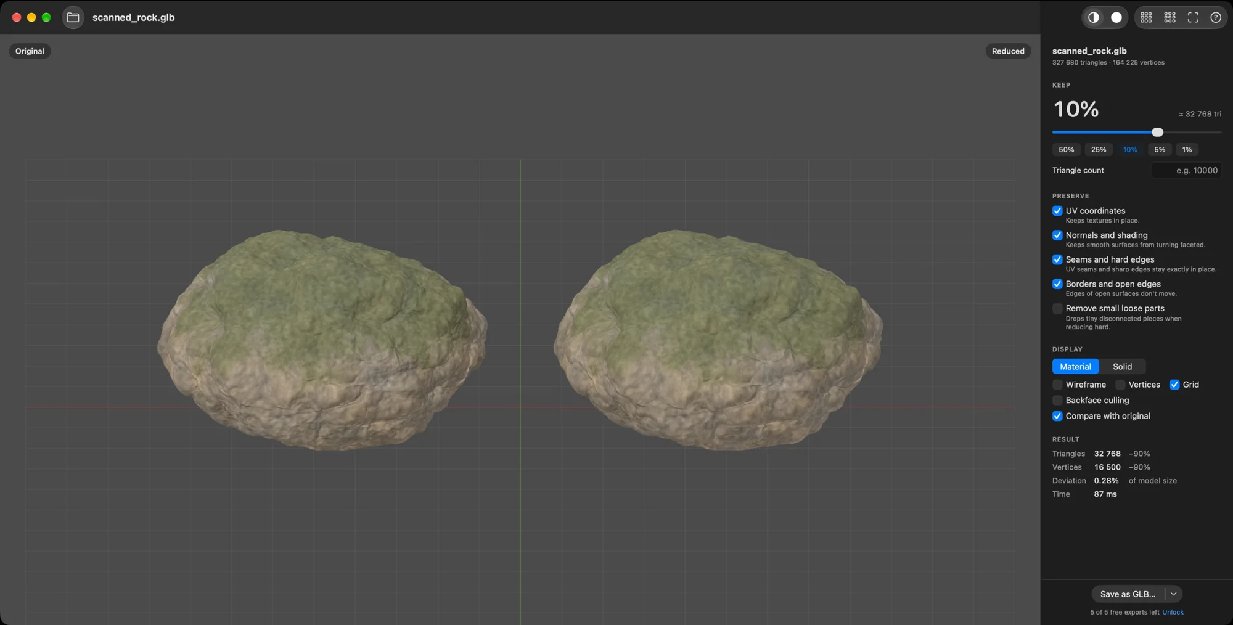Click the Save as GLB… button
Viewport: 1233px width, 625px height.
pos(1128,594)
